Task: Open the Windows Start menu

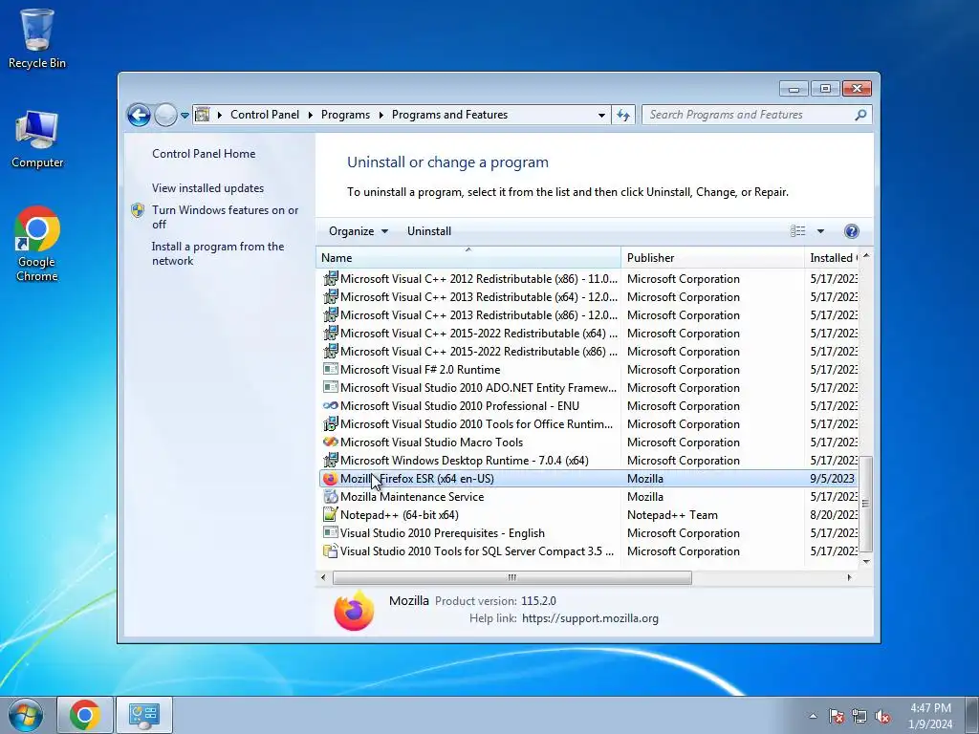Action: pos(26,715)
